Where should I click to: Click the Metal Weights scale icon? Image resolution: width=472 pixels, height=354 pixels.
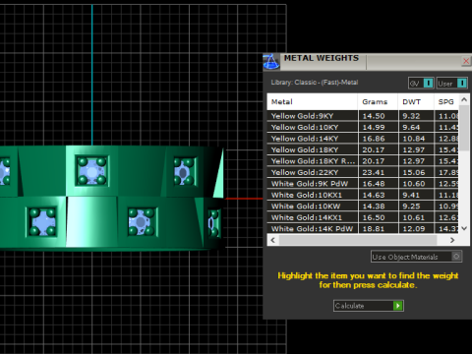[271, 62]
